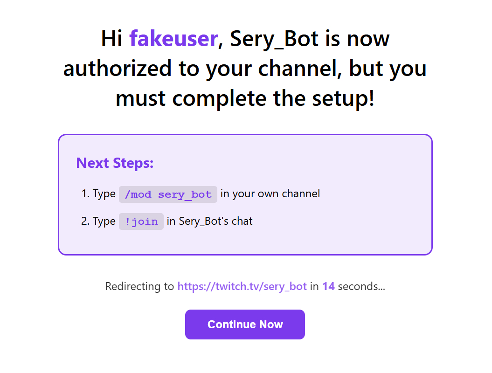Click the Continue Now button
The image size is (492, 373).
click(245, 325)
